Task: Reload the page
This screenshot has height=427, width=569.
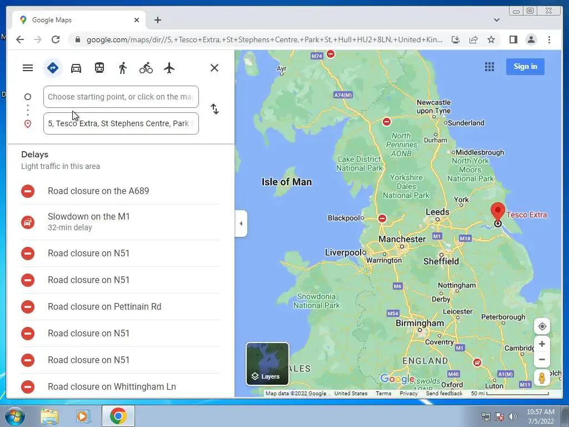Action: pos(56,39)
